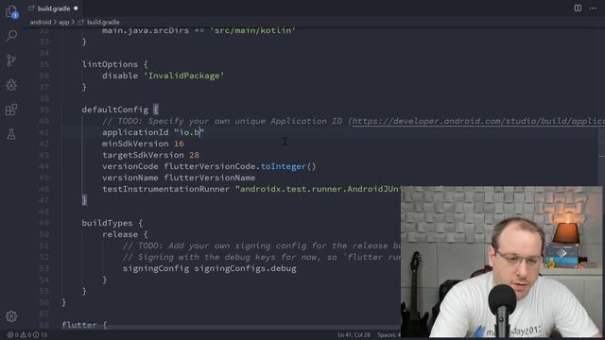
Task: Click the testInstrumentationRunner keyword
Action: [x=166, y=189]
